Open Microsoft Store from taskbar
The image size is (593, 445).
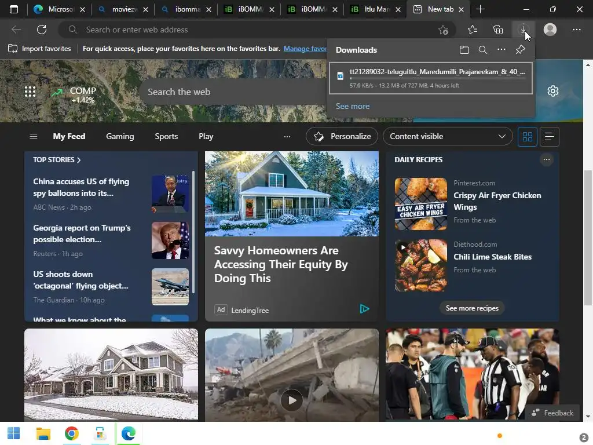100,433
